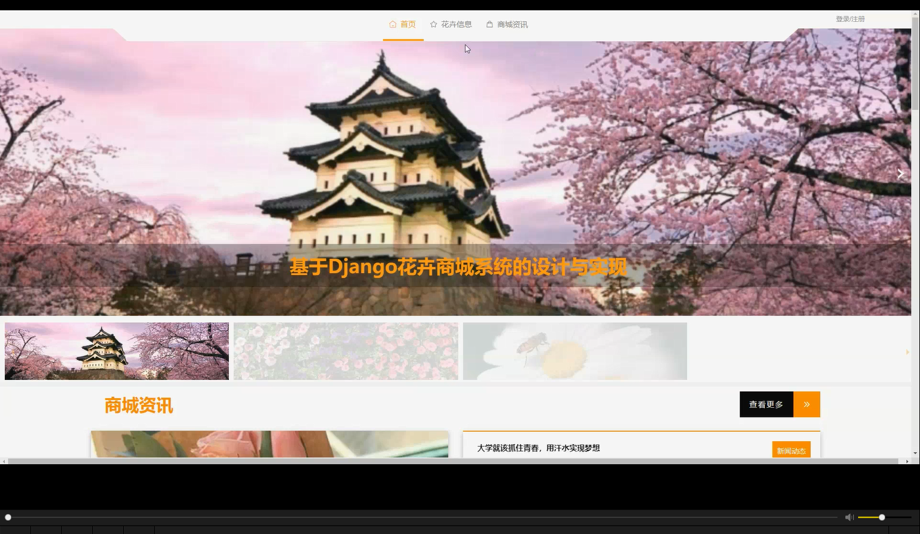Viewport: 920px width, 534px height.
Task: Select the bee on daisy thumbnail
Action: click(x=575, y=351)
